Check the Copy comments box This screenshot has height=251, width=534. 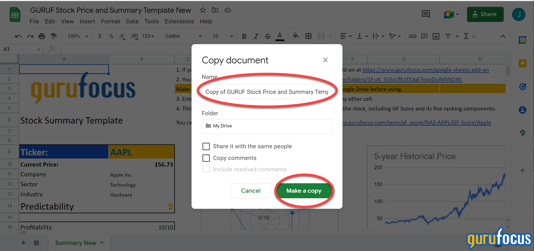206,158
